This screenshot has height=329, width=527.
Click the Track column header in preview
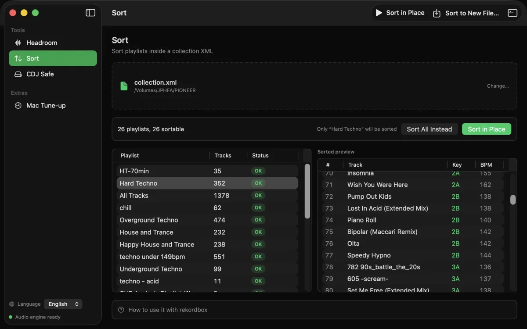[355, 165]
